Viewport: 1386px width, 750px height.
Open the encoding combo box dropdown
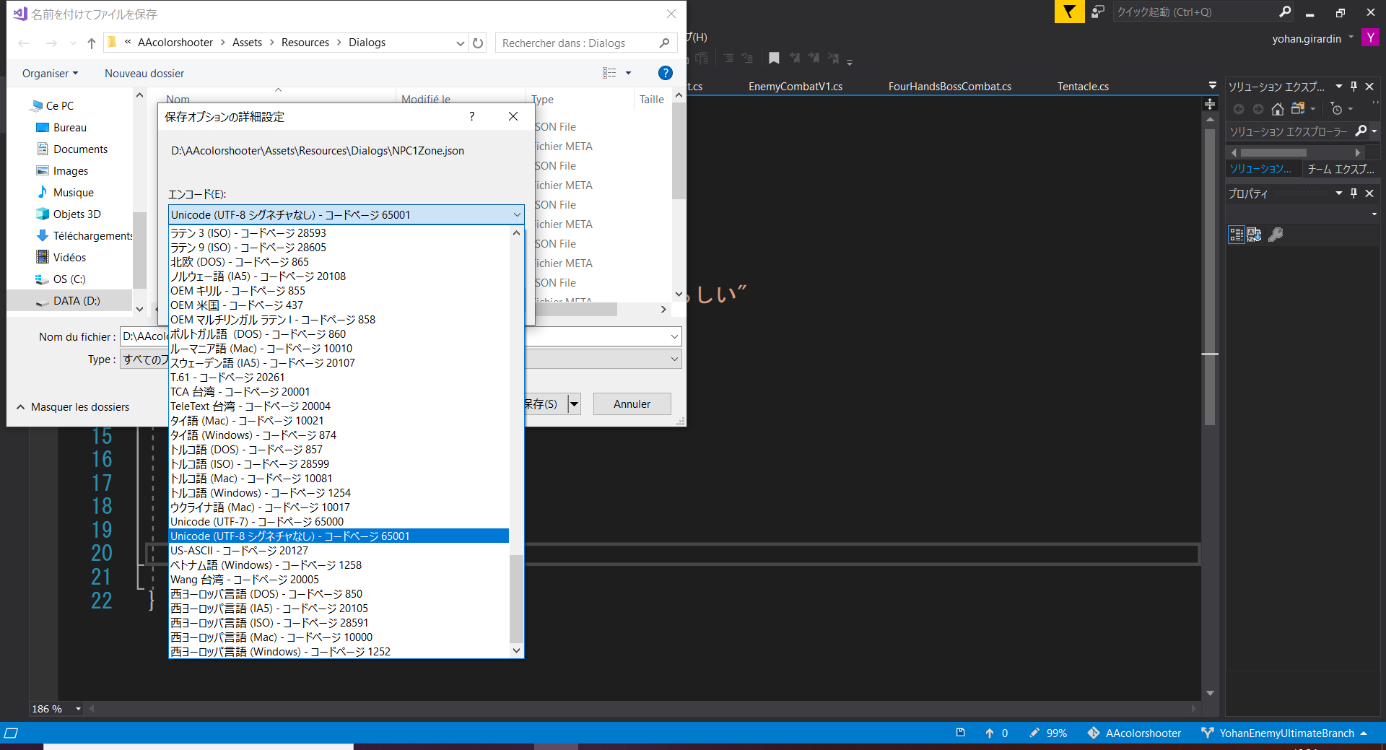click(517, 214)
